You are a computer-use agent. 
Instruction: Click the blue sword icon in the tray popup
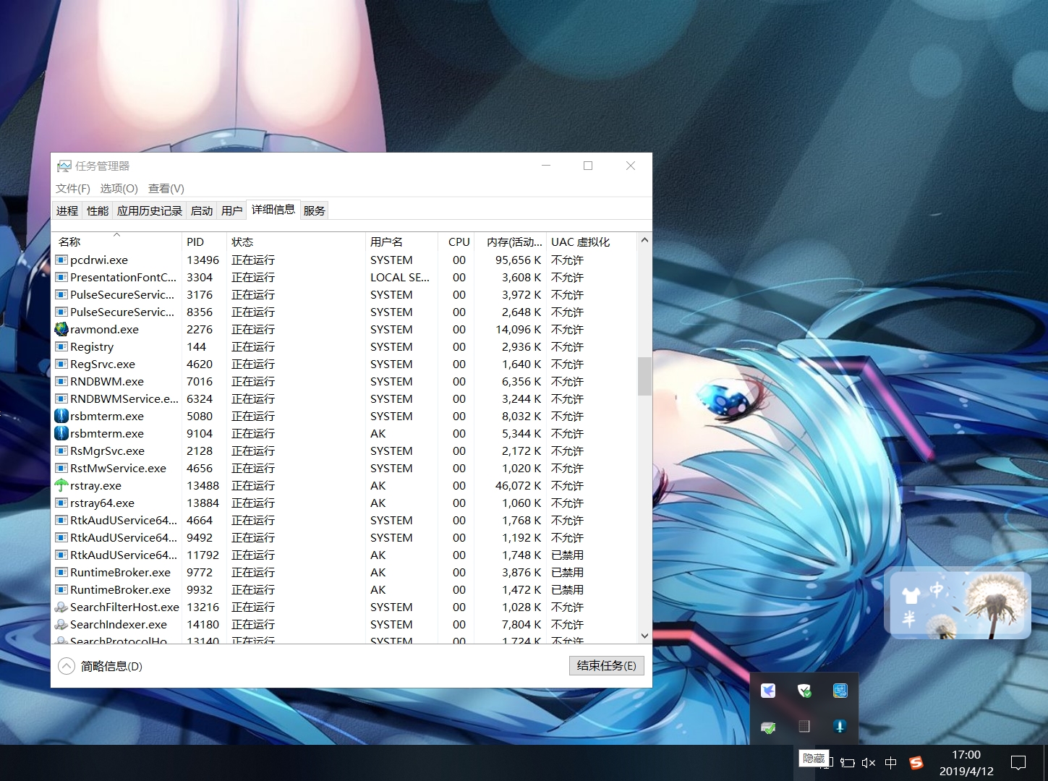[x=840, y=726]
